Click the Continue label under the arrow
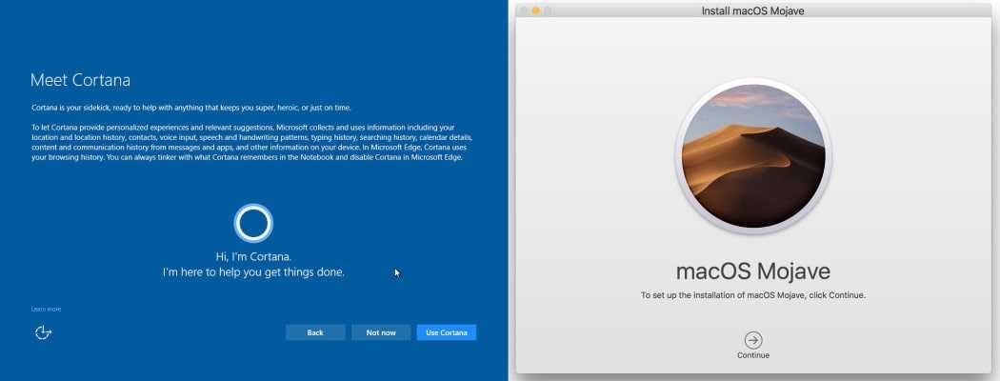The width and height of the screenshot is (1000, 381). 753,355
